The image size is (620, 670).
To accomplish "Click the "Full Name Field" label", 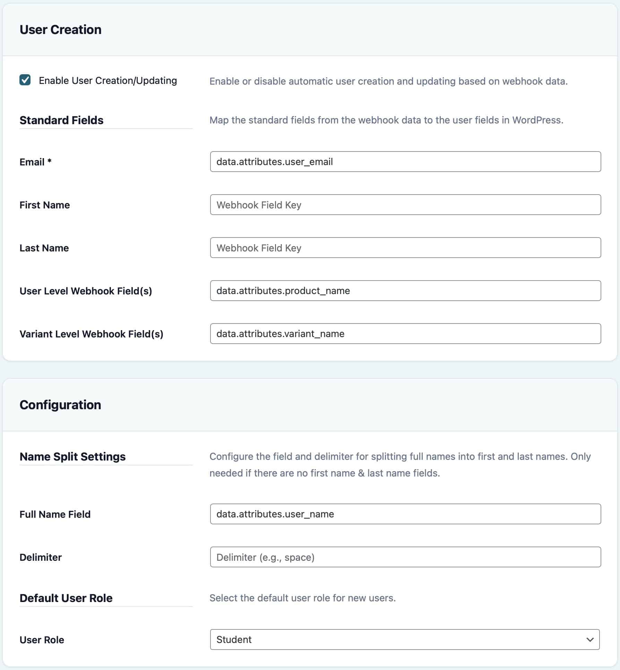I will tap(55, 514).
